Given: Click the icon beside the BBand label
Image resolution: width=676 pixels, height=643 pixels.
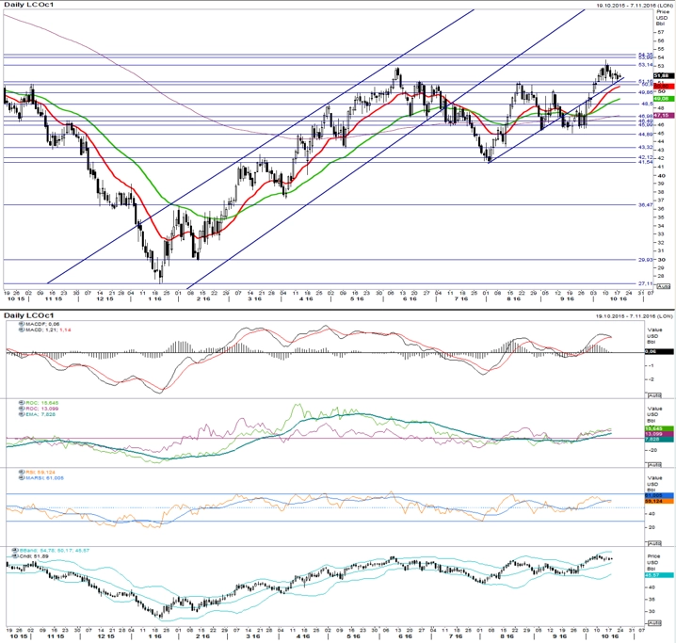Looking at the screenshot, I should tap(15, 551).
